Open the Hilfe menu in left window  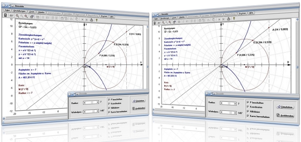(x=112, y=17)
